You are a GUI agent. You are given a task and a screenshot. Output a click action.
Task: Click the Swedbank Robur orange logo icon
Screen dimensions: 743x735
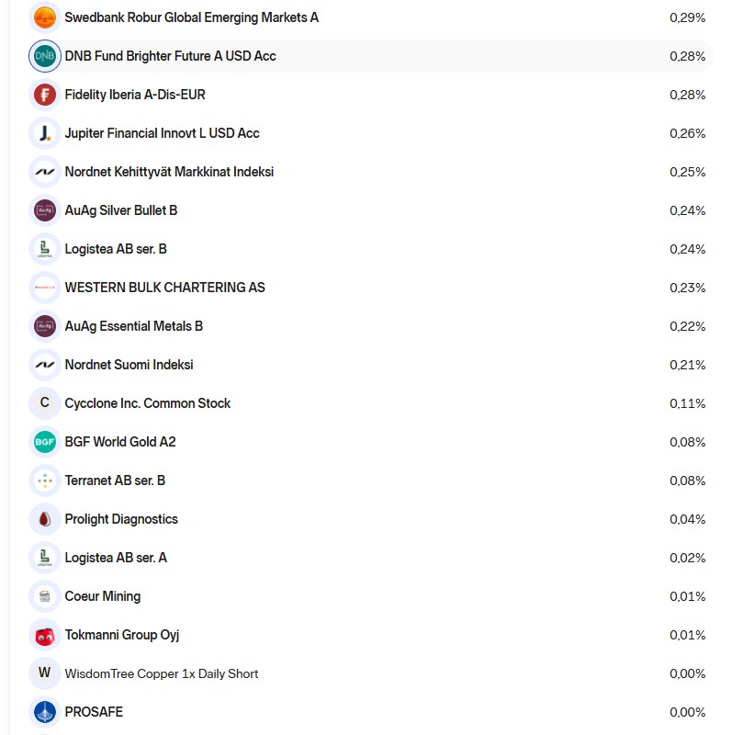point(44,17)
